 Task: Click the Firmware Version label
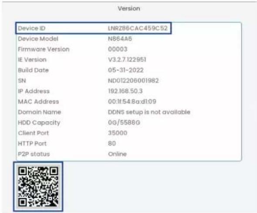pos(44,49)
